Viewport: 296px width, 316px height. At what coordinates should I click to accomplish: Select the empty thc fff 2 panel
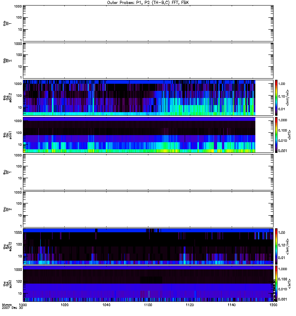148,209
